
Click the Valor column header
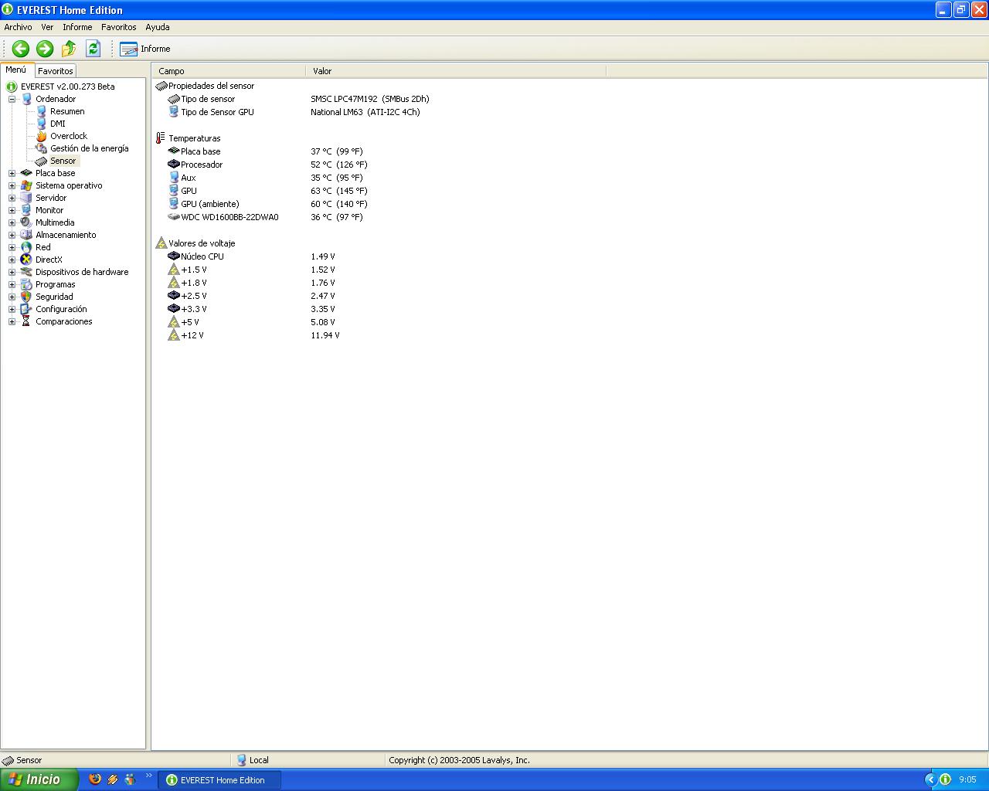(456, 71)
